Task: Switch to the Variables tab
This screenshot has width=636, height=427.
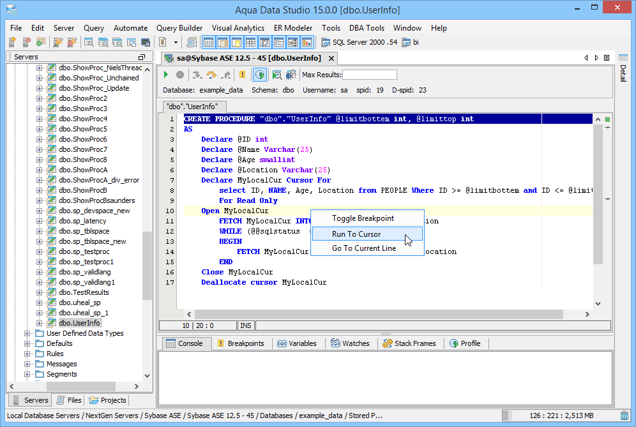Action: [297, 343]
